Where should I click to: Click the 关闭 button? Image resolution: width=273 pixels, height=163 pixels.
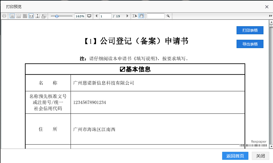[x=261, y=156]
